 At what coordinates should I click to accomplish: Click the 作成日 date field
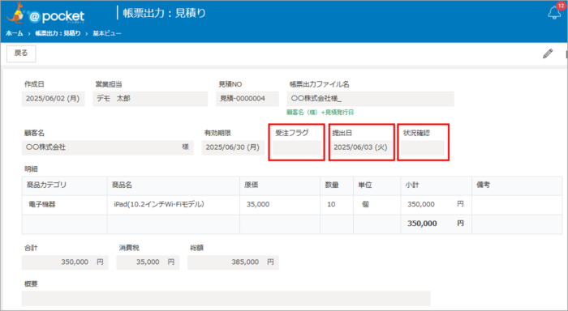point(54,99)
